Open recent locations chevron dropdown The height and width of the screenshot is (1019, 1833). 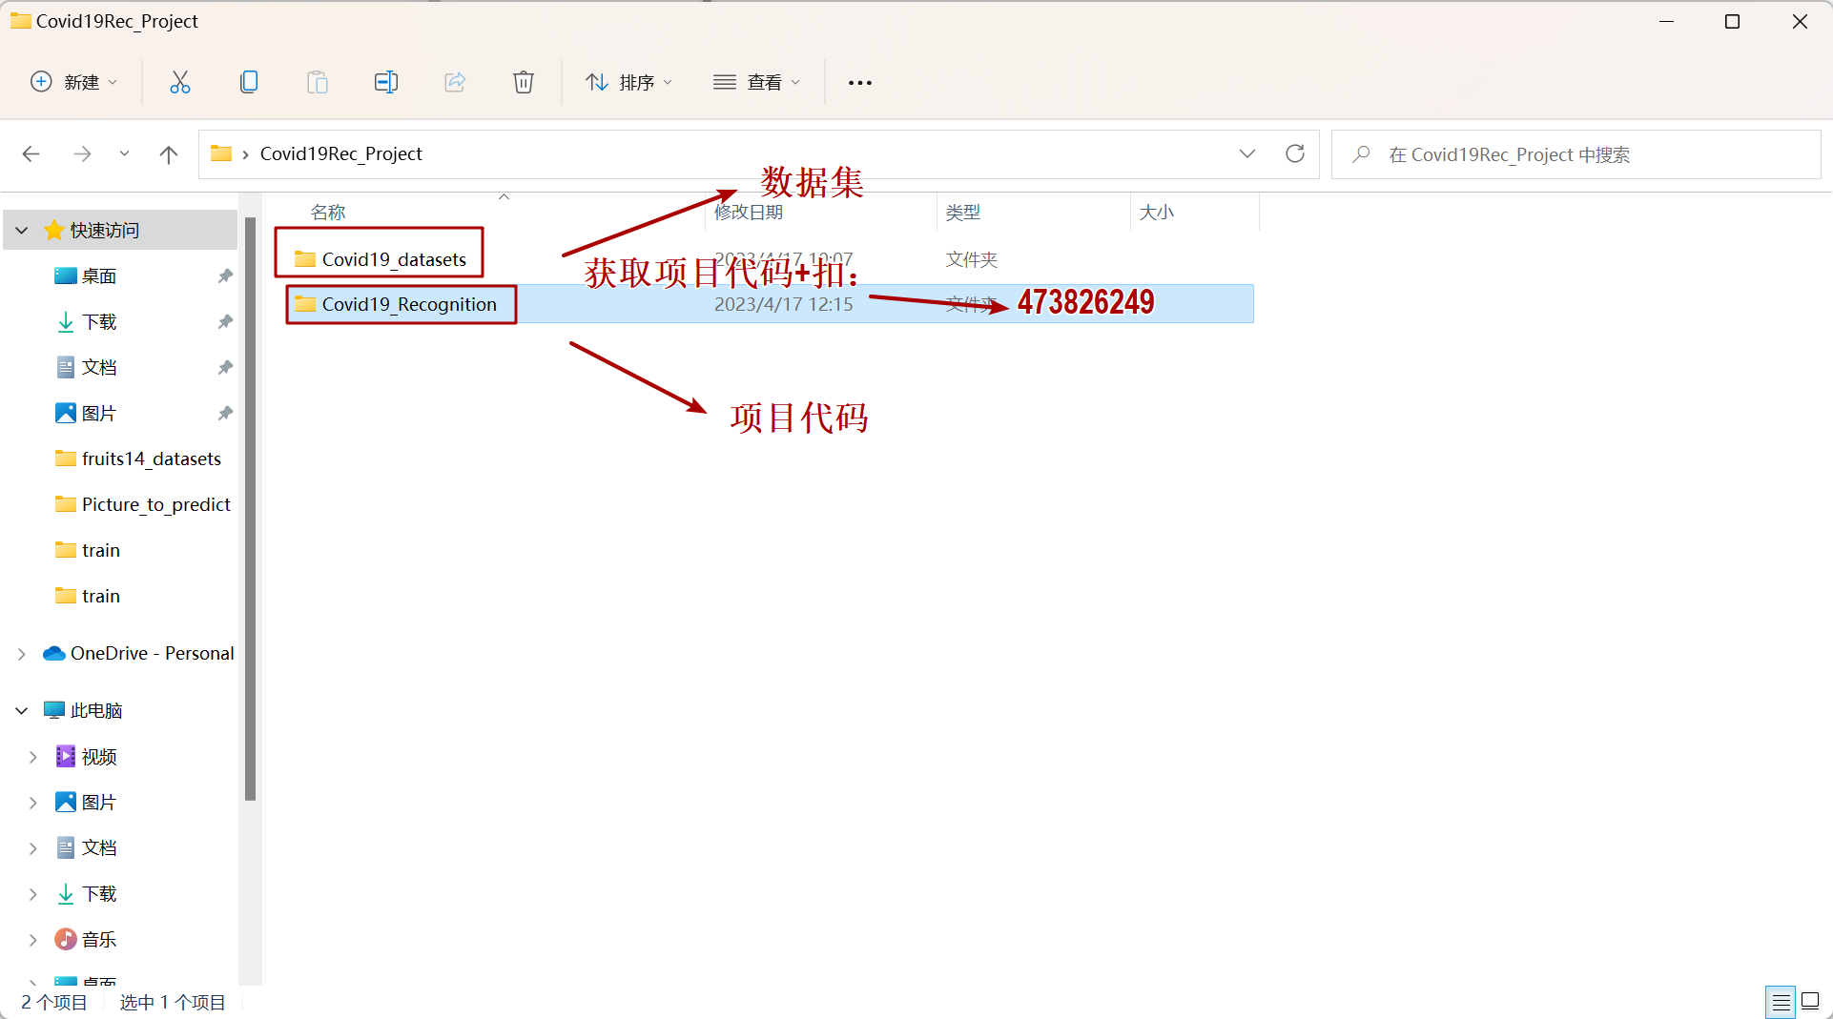click(124, 153)
